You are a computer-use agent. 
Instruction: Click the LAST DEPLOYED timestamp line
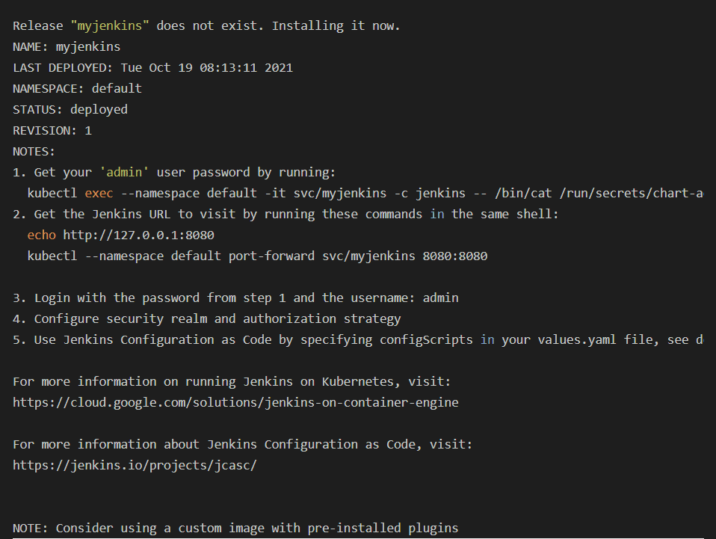coord(153,68)
